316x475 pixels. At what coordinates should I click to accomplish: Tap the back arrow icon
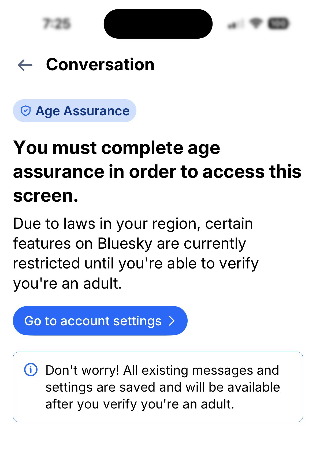25,65
